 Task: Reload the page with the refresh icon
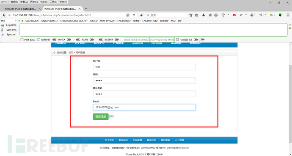[x=134, y=15]
